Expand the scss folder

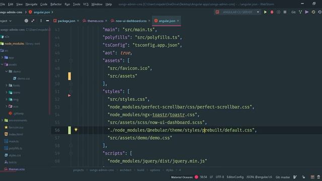pos(7,106)
